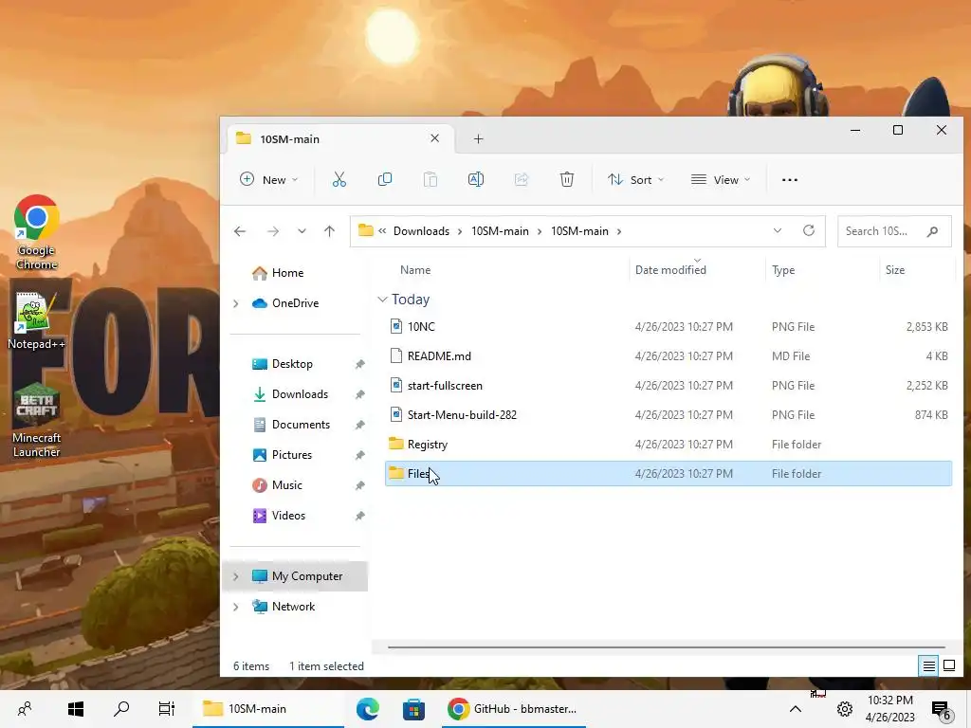This screenshot has width=971, height=728.
Task: Switch to GitHub Chrome taskbar window
Action: click(x=514, y=709)
